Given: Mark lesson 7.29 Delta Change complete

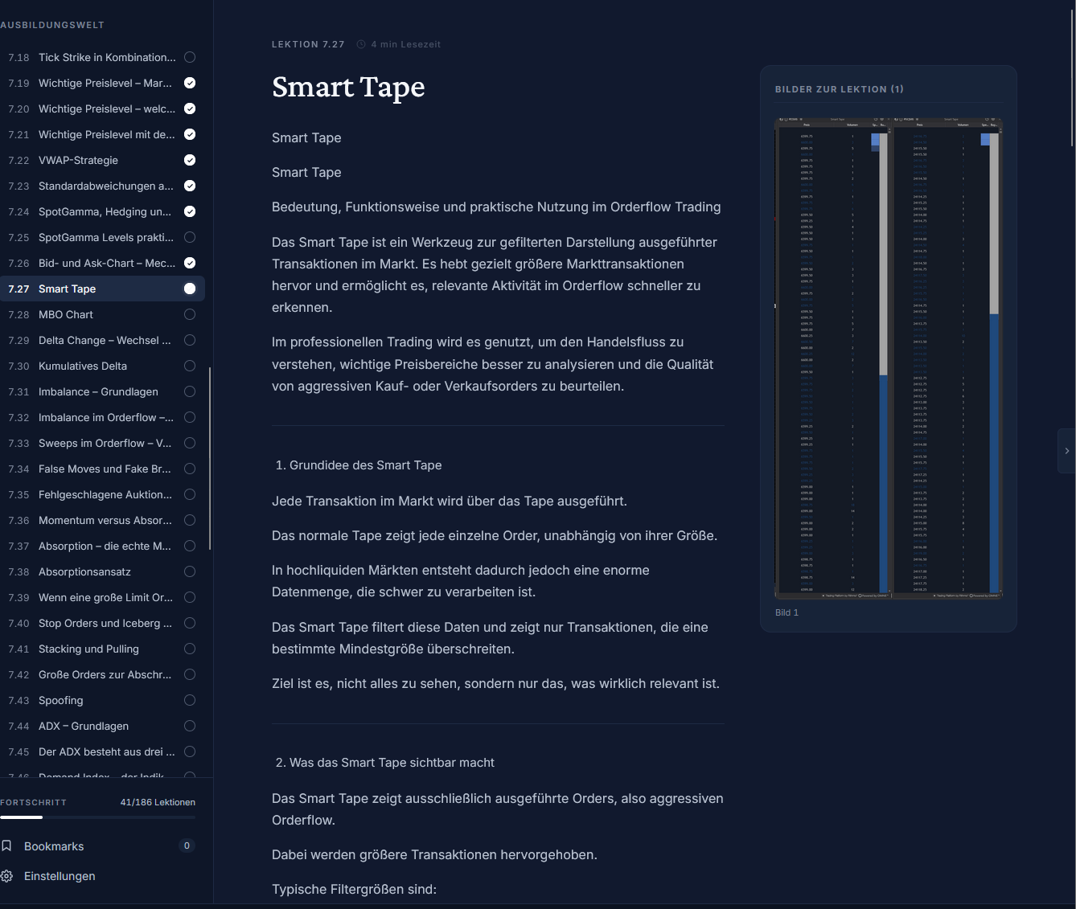Looking at the screenshot, I should pos(190,340).
